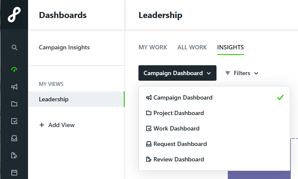Open campaigns via the sidebar megaphone icon
The width and height of the screenshot is (298, 179).
click(14, 87)
